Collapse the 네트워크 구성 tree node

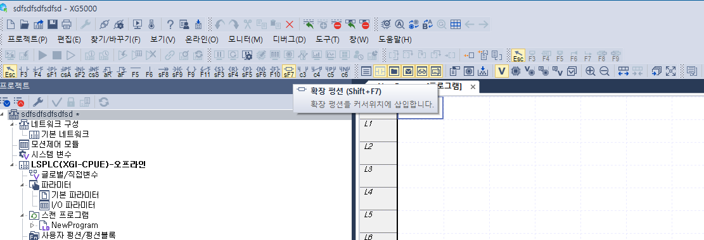point(12,124)
